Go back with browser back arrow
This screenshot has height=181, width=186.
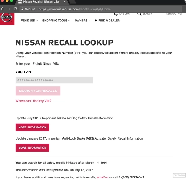tap(3, 9)
